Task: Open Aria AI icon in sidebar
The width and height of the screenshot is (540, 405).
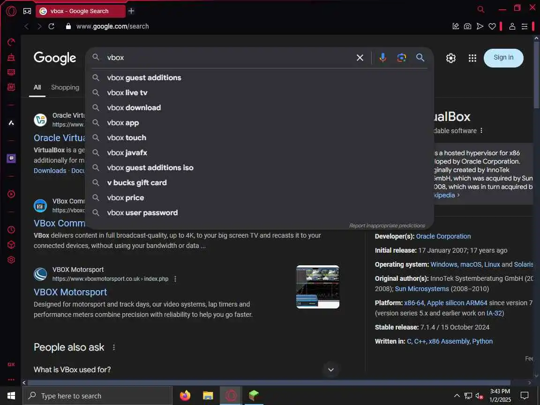Action: (11, 123)
